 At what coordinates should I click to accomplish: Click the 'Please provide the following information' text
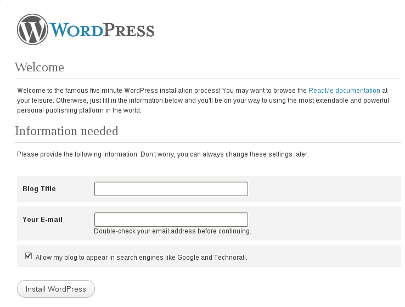pyautogui.click(x=163, y=154)
